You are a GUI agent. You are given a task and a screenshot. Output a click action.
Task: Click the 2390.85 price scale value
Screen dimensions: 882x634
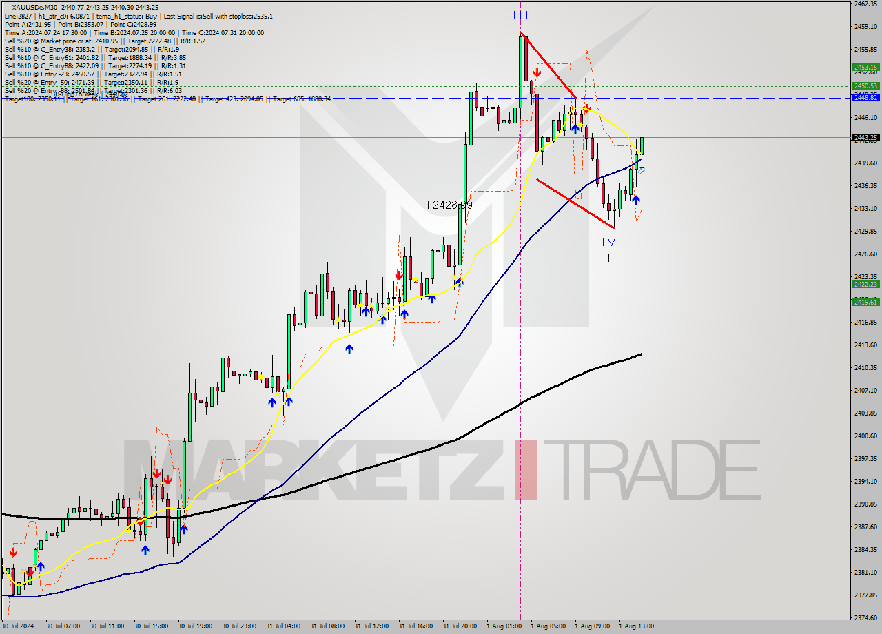[865, 504]
